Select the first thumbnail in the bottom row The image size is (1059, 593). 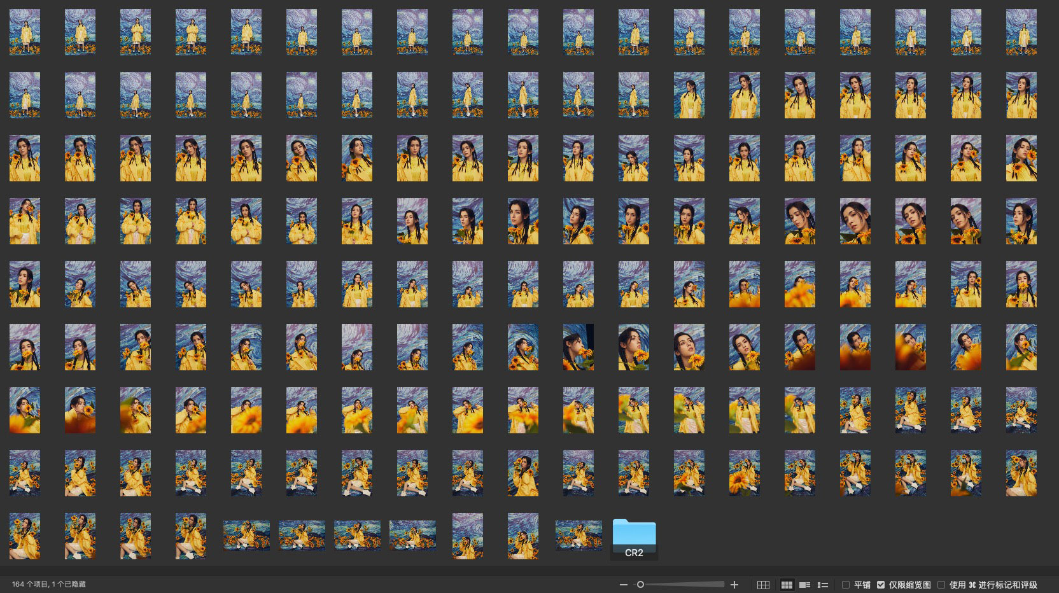click(x=25, y=536)
